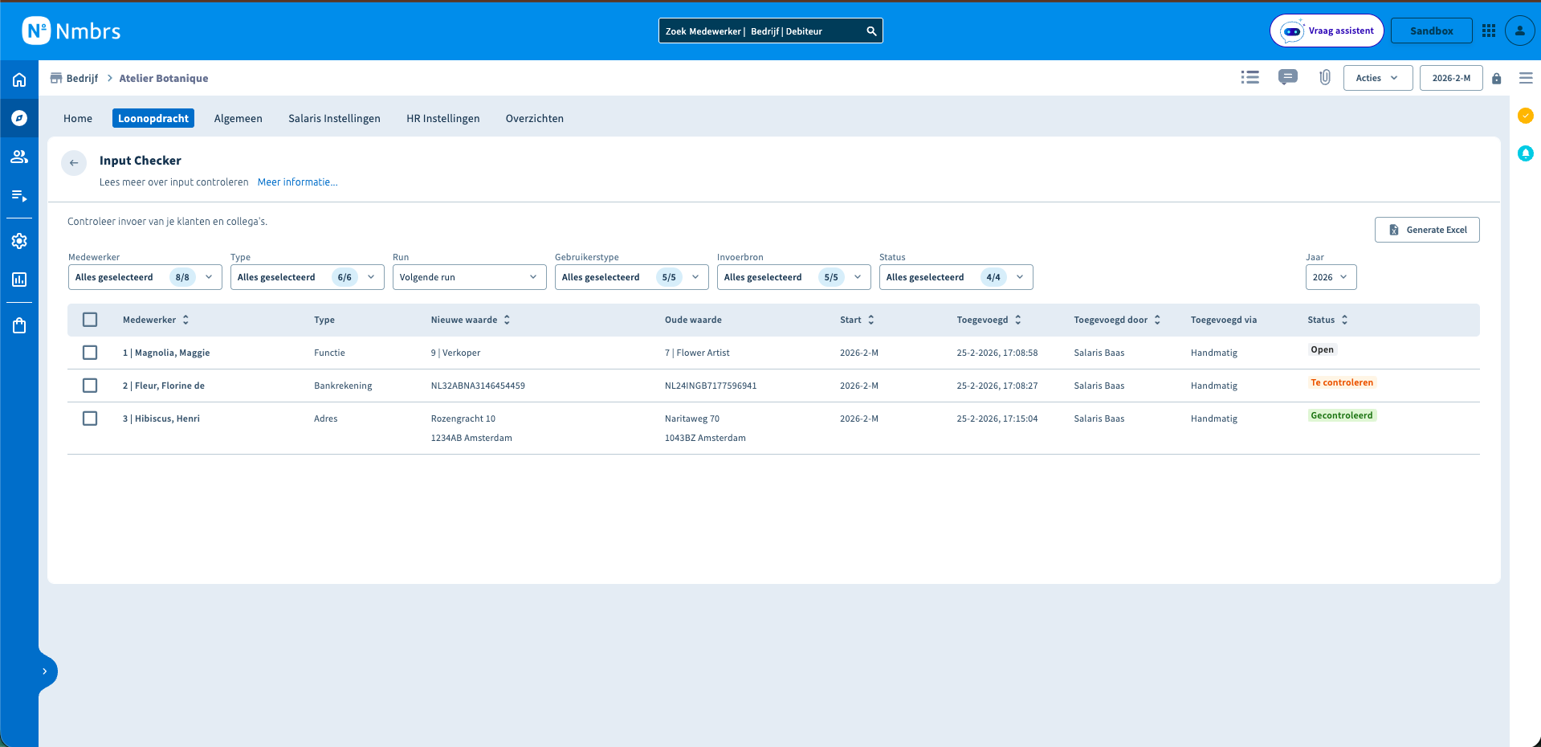
Task: Click the paperclip attachments icon
Action: (1325, 78)
